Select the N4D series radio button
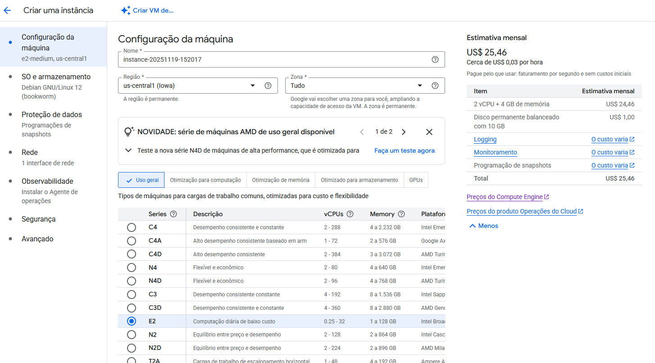This screenshot has height=363, width=655. point(132,281)
